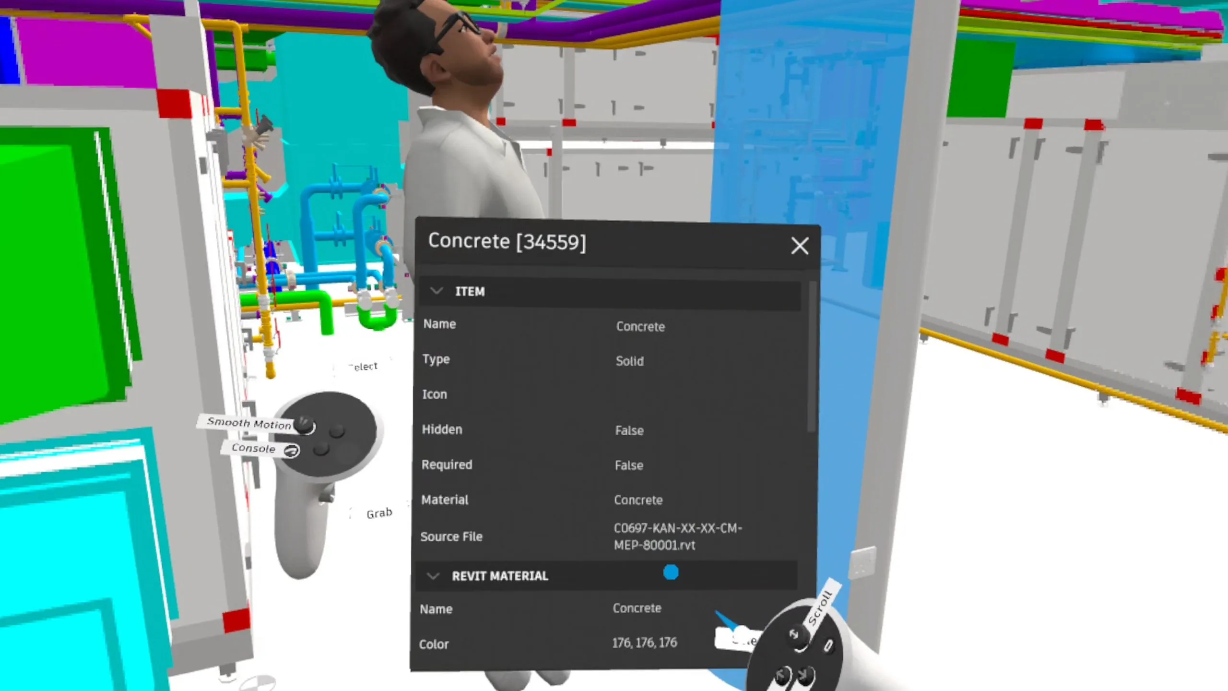Click the ITEM section header label

click(x=470, y=291)
